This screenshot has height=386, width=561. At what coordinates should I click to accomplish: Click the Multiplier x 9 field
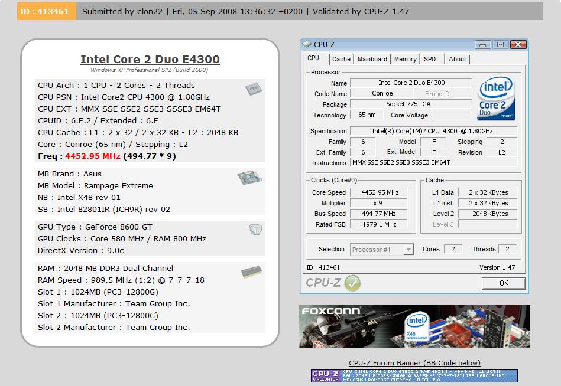point(380,203)
